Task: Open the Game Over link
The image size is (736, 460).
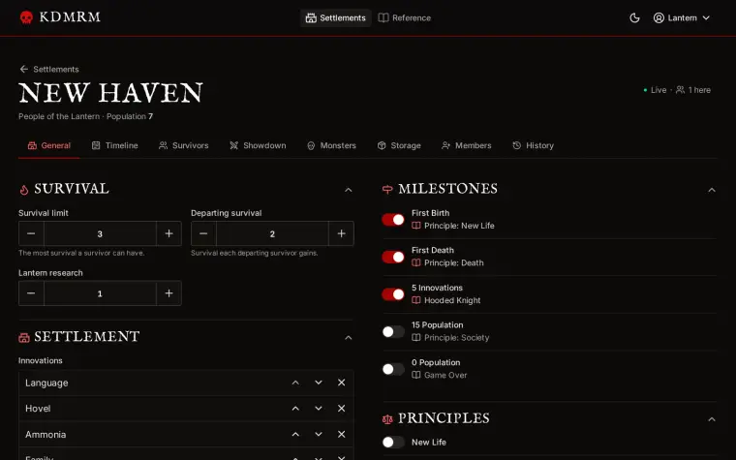Action: pyautogui.click(x=445, y=375)
